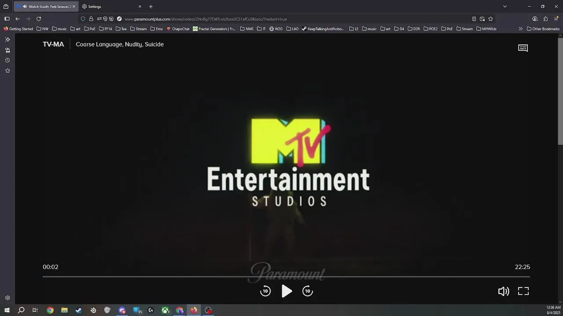Open Steam from the taskbar

point(79,310)
